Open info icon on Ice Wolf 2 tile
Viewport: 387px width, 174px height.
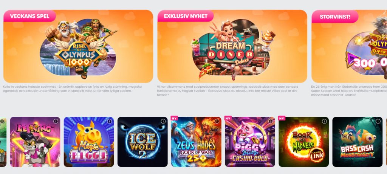[x=163, y=121]
